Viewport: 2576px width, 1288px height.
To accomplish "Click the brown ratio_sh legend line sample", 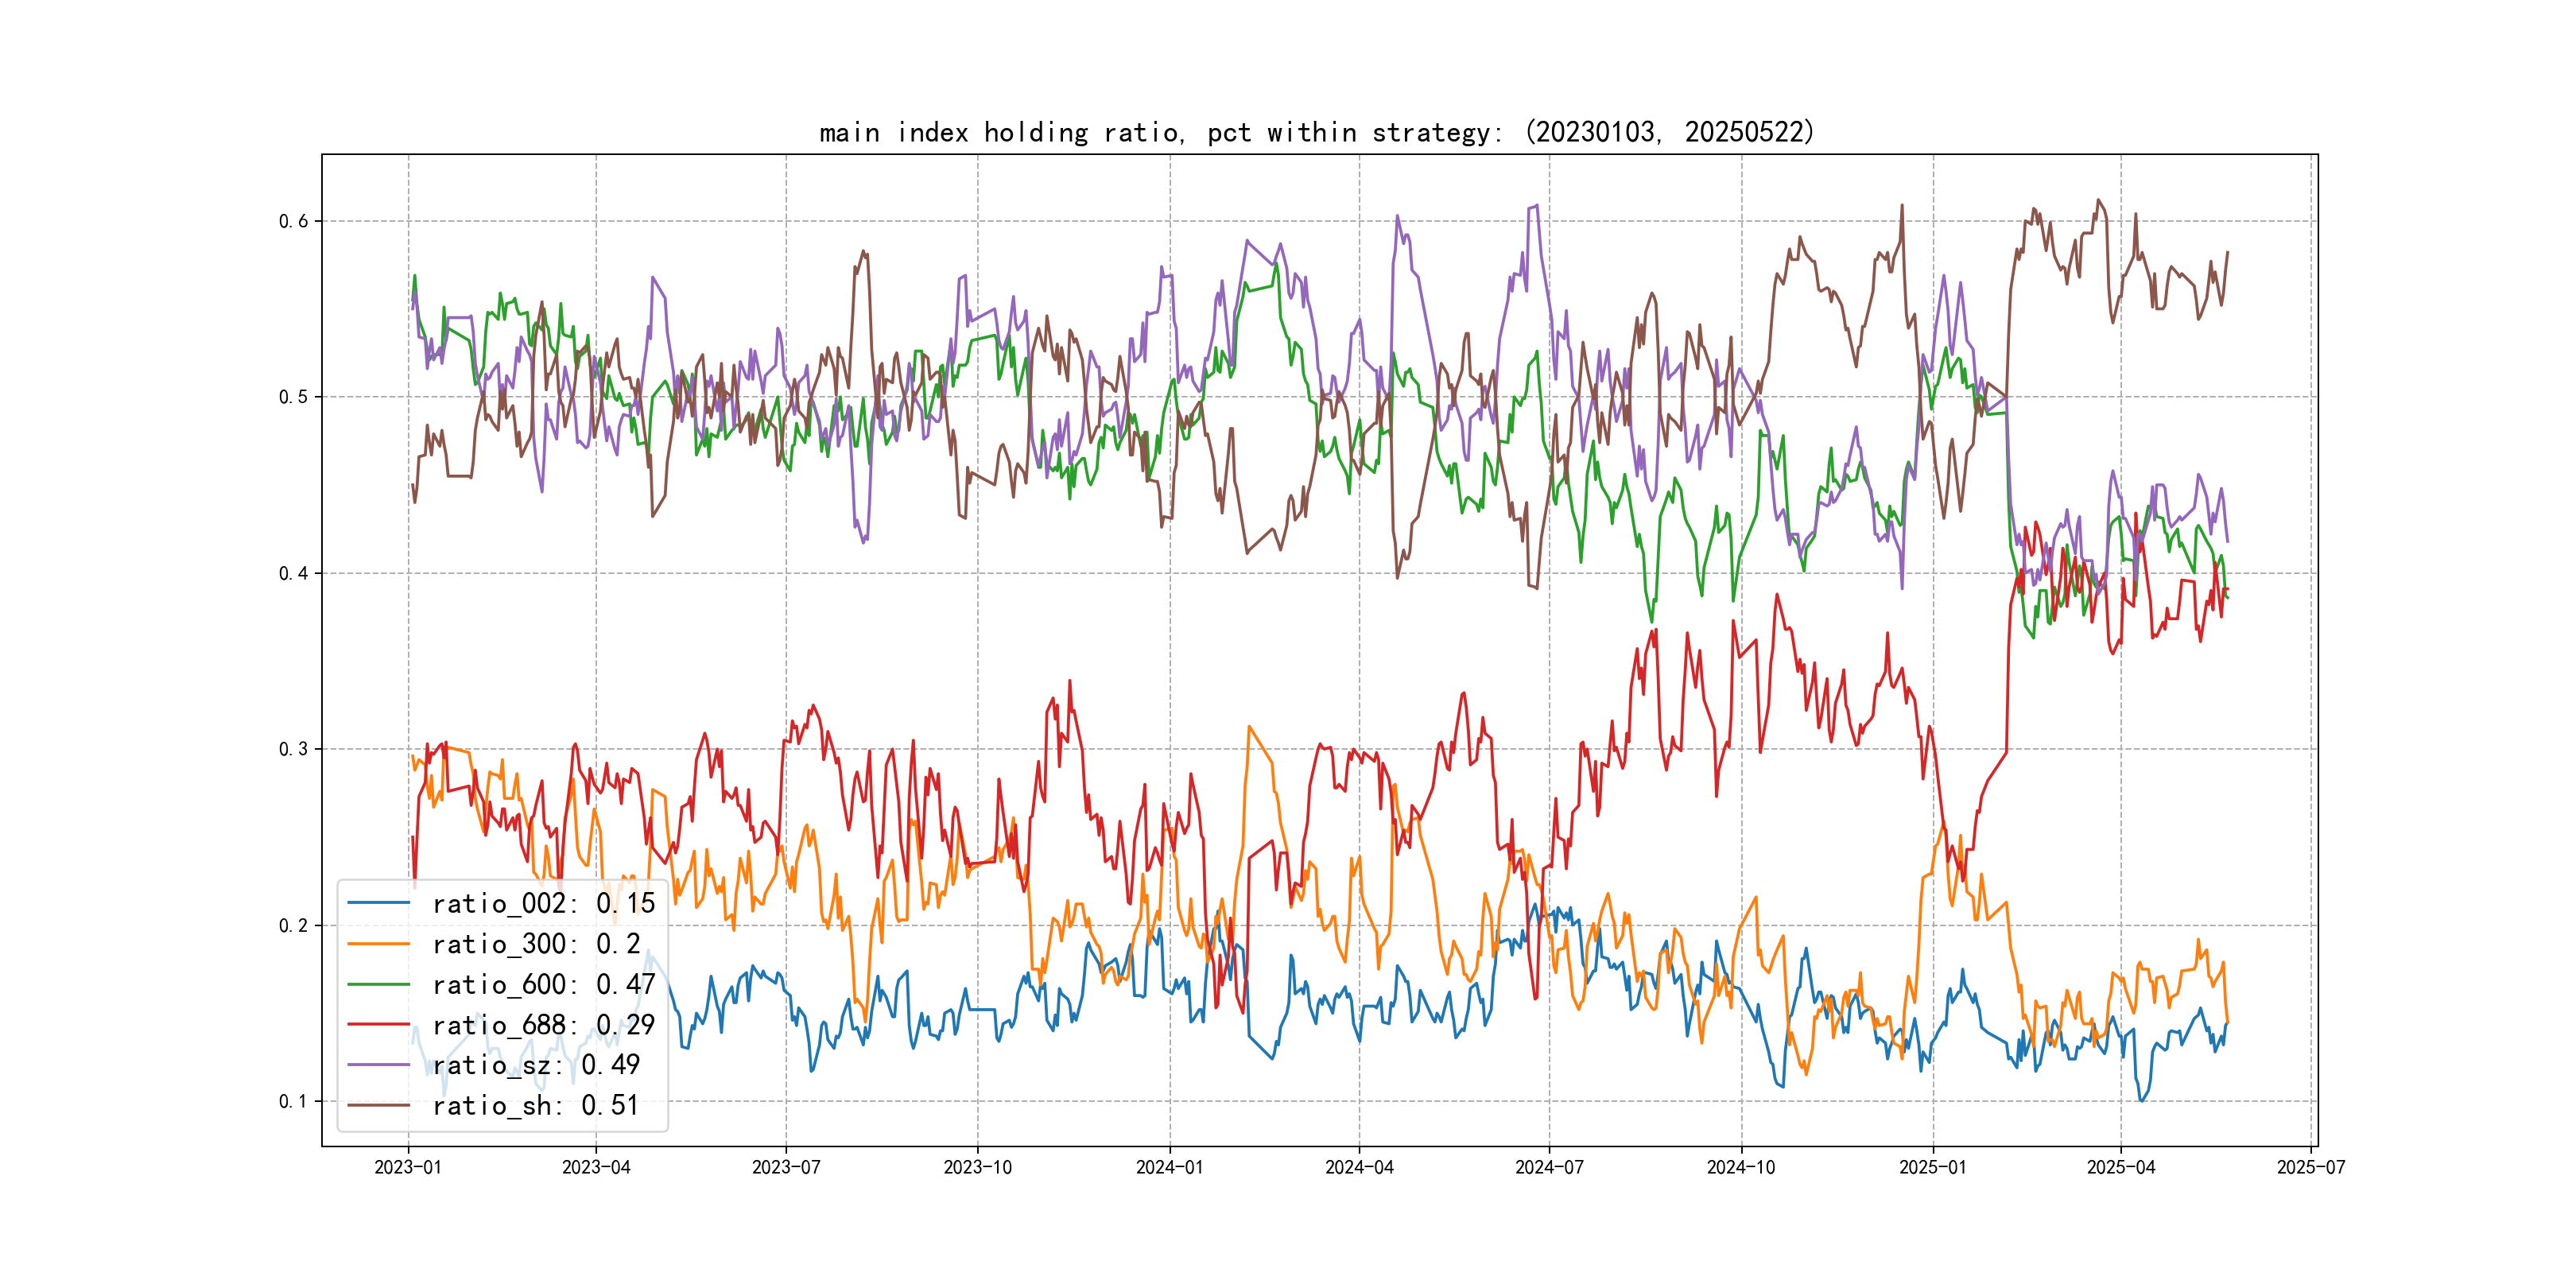I will [378, 1105].
